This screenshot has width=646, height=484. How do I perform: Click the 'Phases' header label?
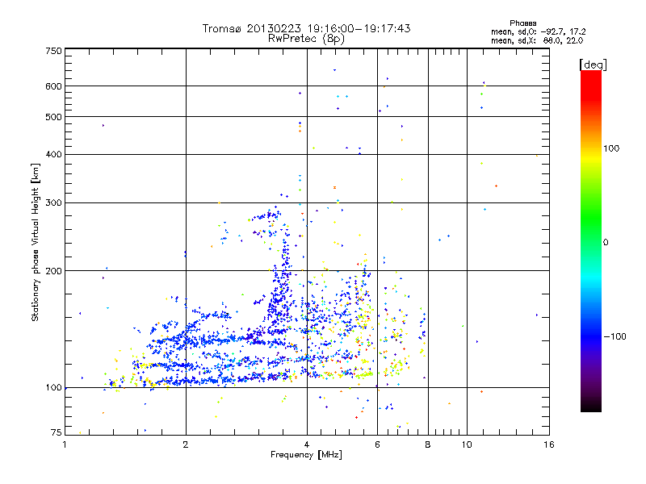[522, 23]
